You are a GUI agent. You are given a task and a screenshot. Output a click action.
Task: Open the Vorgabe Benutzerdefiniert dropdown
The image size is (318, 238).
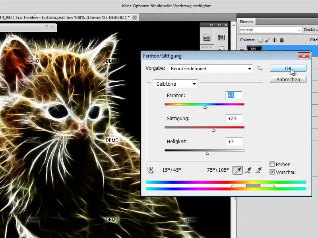coord(211,69)
